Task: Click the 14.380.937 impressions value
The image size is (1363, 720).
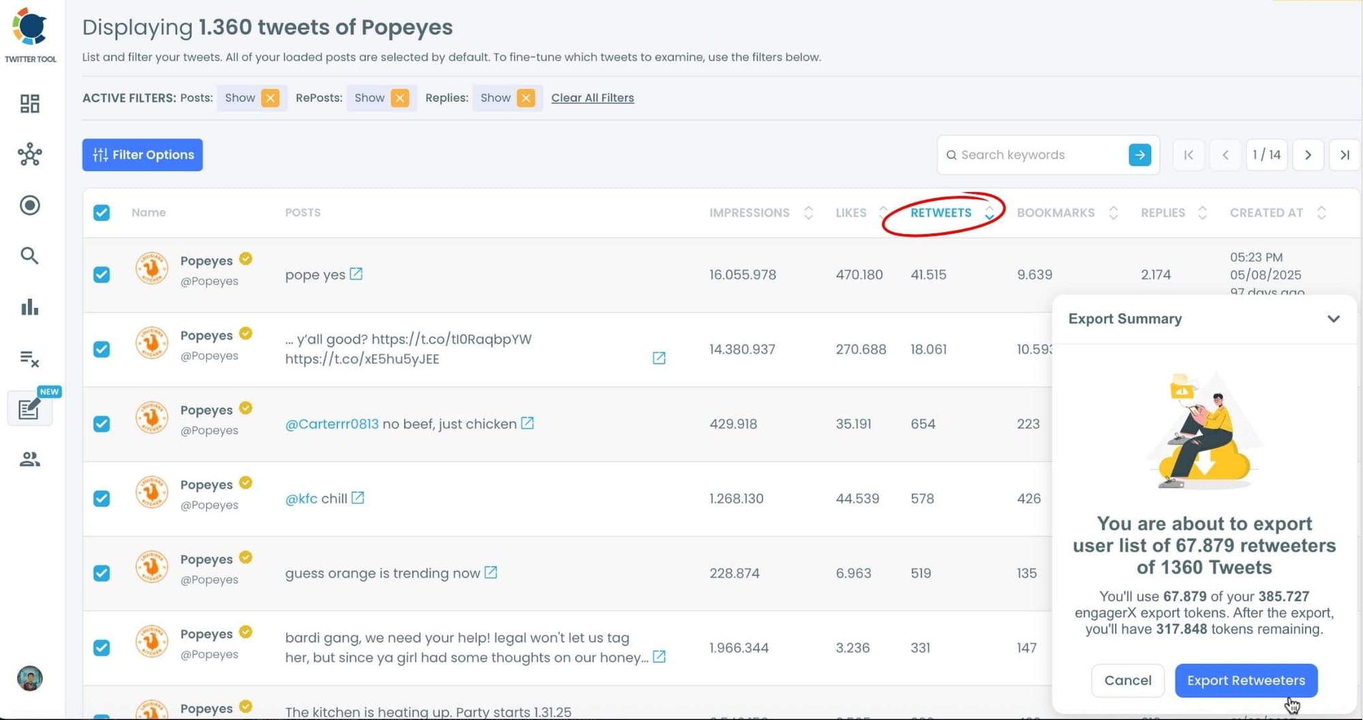Action: coord(742,349)
